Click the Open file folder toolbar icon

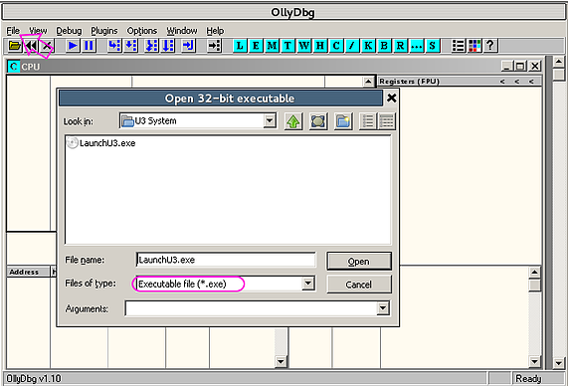pos(15,46)
